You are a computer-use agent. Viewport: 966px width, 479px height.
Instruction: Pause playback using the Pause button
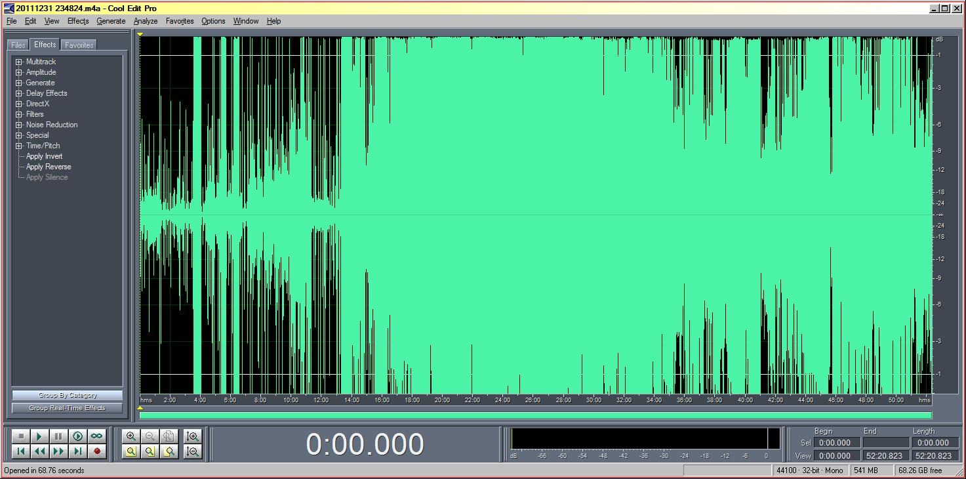coord(58,436)
